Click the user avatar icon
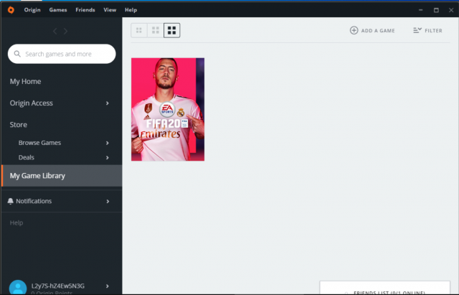459x295 pixels. pos(18,287)
